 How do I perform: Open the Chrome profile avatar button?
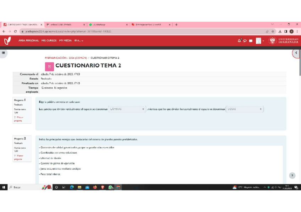tap(291, 31)
